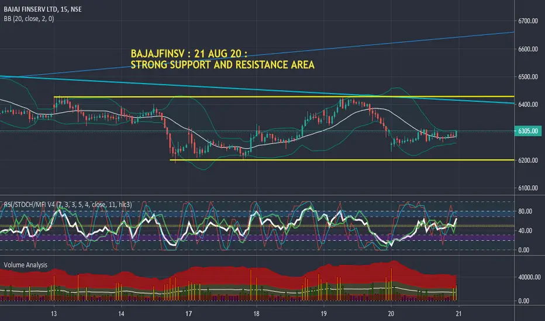Click the 6600.00 price axis label
The height and width of the screenshot is (321, 545).
(528, 49)
